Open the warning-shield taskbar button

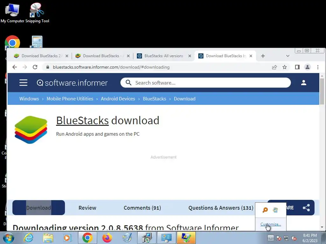tap(186, 238)
